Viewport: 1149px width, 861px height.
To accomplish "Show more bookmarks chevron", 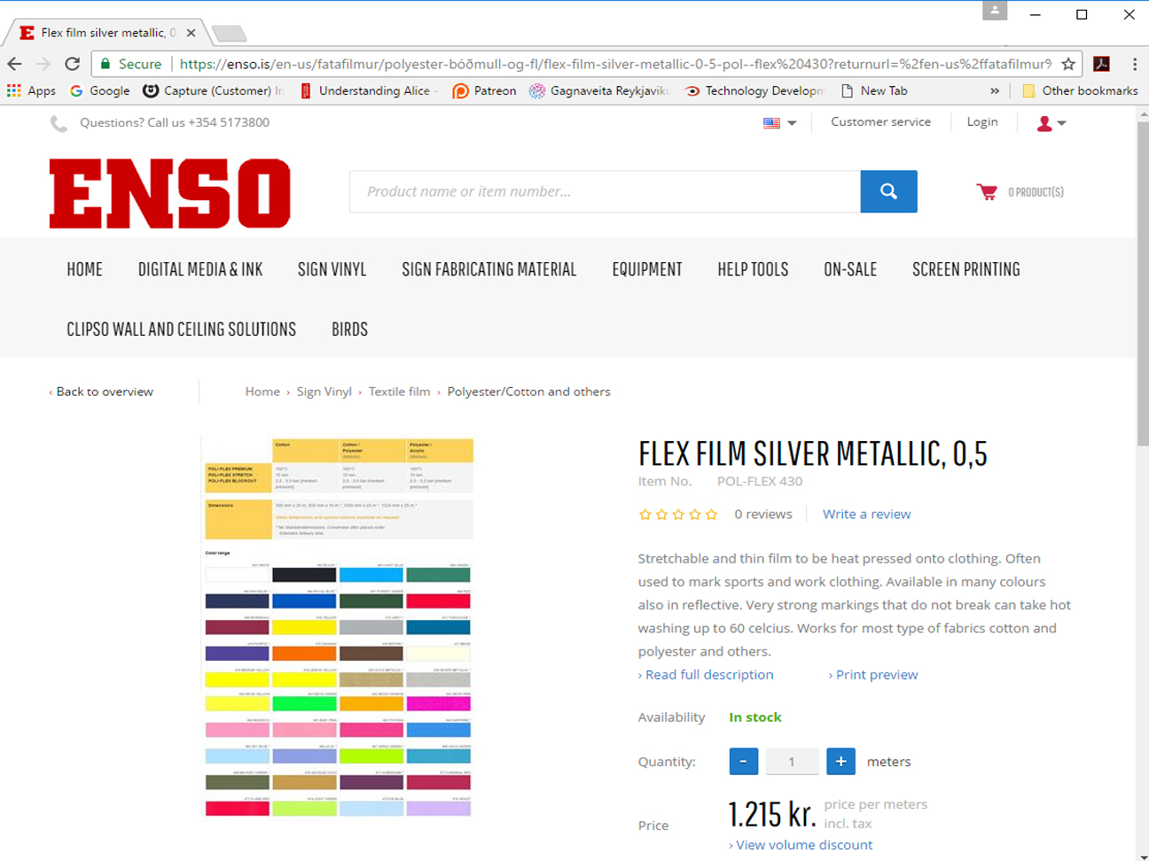I will (x=995, y=90).
